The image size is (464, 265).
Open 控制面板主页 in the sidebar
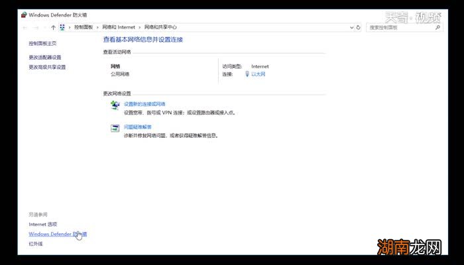(x=42, y=44)
